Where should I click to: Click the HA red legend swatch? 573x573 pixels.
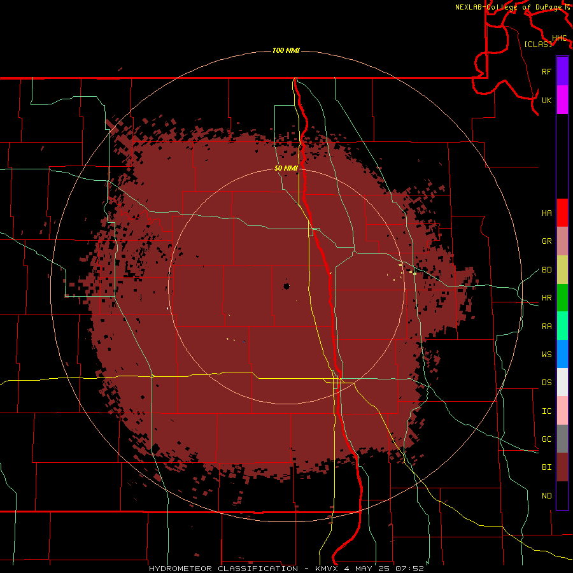562,213
